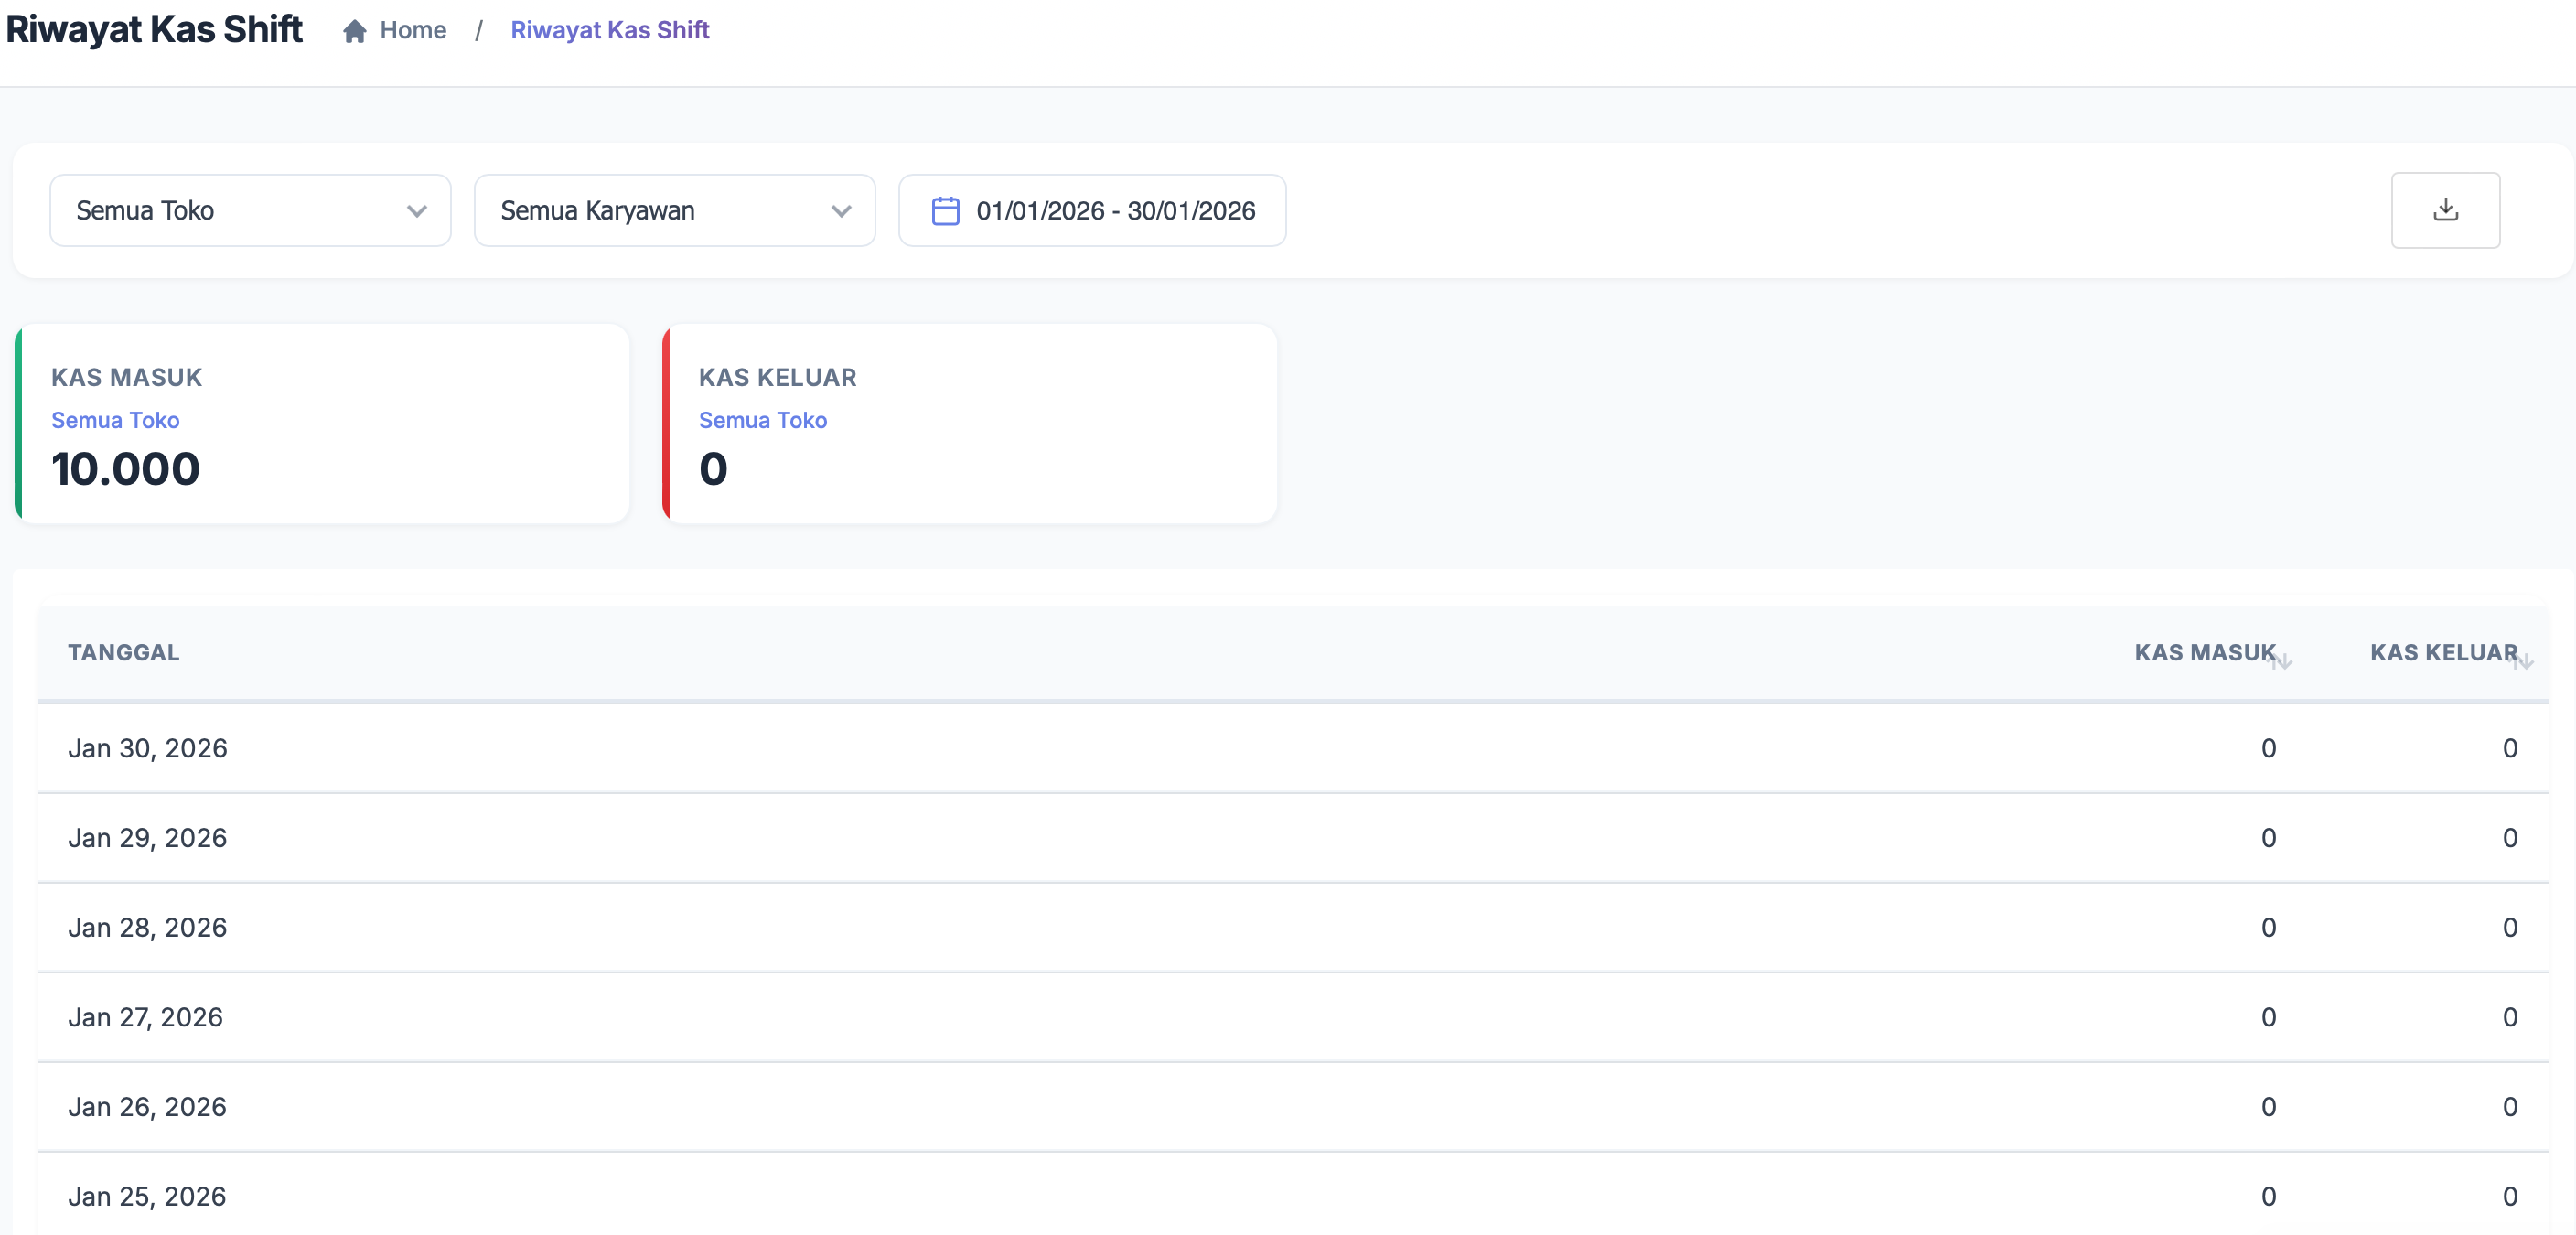Screen dimensions: 2576x1235
Task: Sort by Kas Masuk column arrow icon
Action: click(2283, 661)
